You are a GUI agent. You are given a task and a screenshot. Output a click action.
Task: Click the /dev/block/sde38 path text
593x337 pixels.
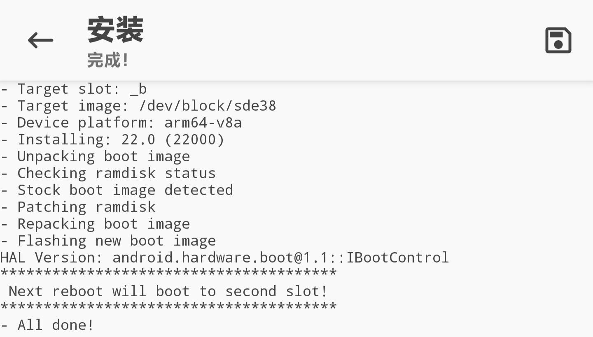click(x=208, y=106)
